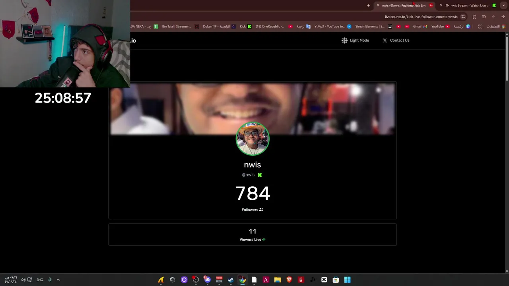Open Discord from the taskbar

pos(207,280)
